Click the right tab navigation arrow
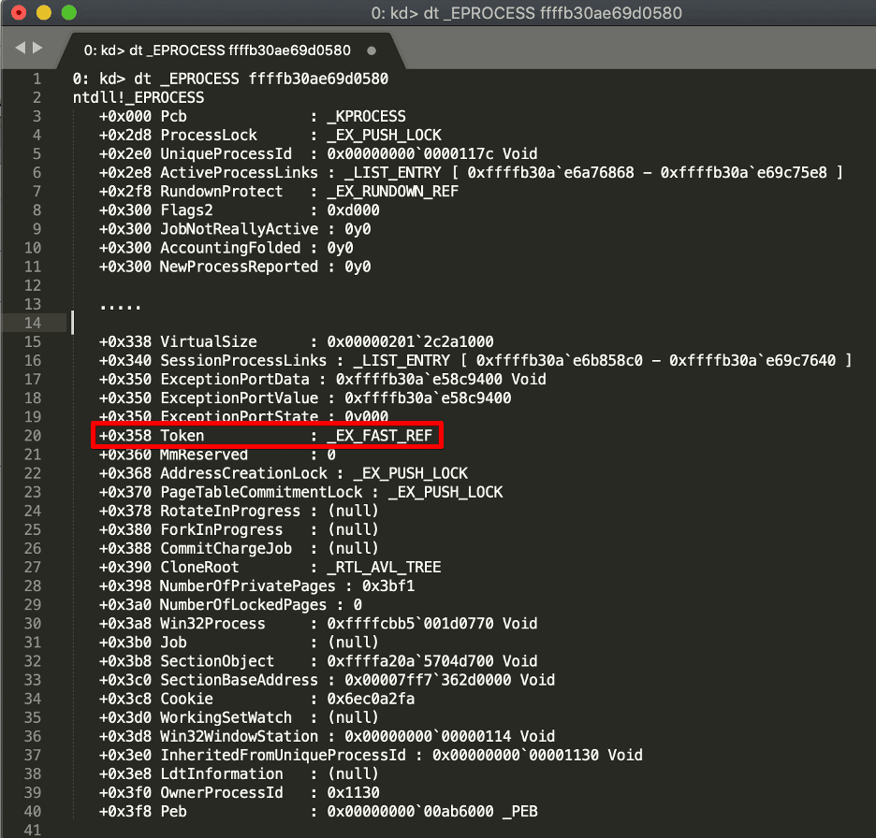Screen dimensions: 876x838 pyautogui.click(x=37, y=48)
